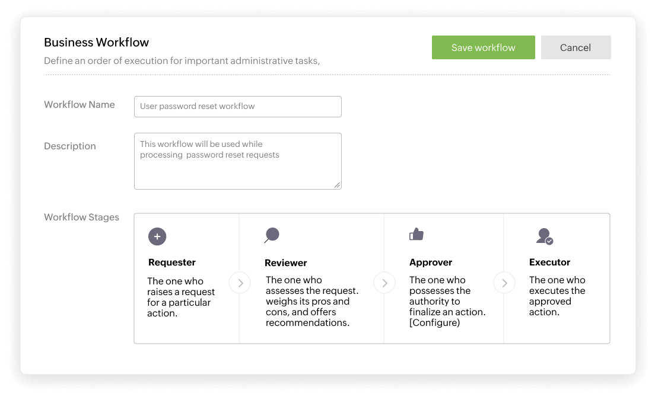The image size is (655, 397).
Task: Click the Reviewer stage title
Action: (285, 262)
